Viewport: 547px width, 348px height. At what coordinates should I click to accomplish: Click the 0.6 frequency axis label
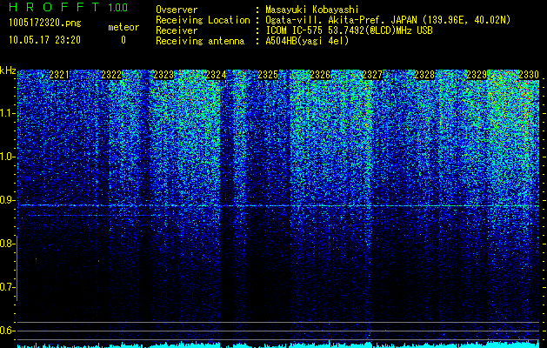point(8,331)
